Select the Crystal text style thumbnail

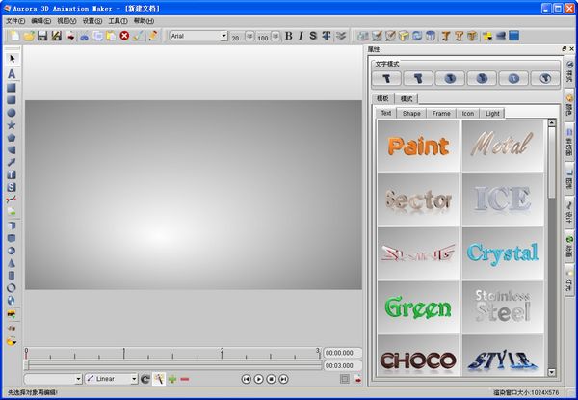coord(503,253)
